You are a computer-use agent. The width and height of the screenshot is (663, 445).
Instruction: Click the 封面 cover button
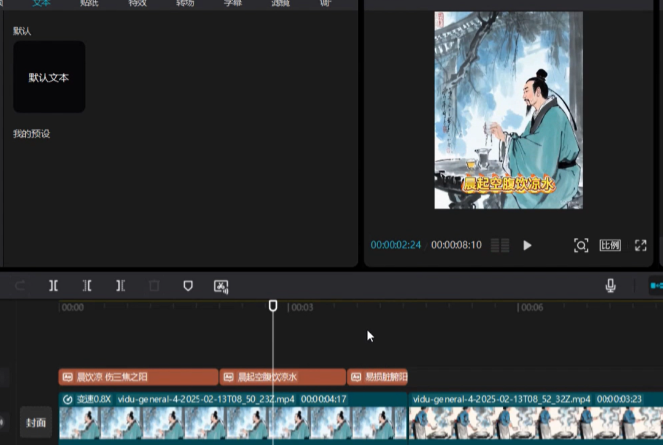click(36, 422)
